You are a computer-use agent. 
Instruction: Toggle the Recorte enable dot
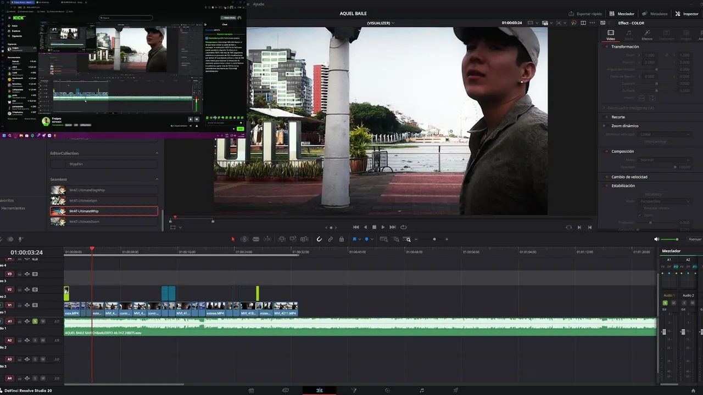[606, 117]
